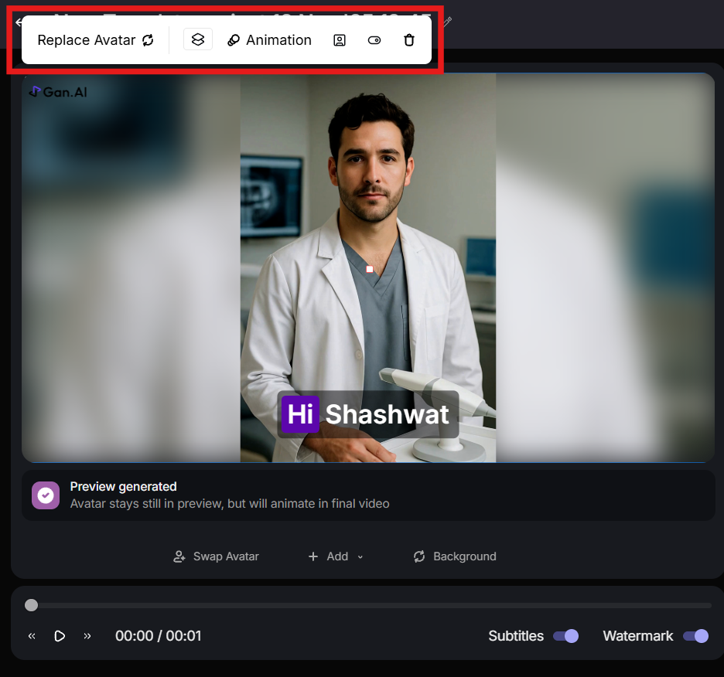This screenshot has height=677, width=724.
Task: Click the purple checkmark Preview generated icon
Action: (x=46, y=495)
